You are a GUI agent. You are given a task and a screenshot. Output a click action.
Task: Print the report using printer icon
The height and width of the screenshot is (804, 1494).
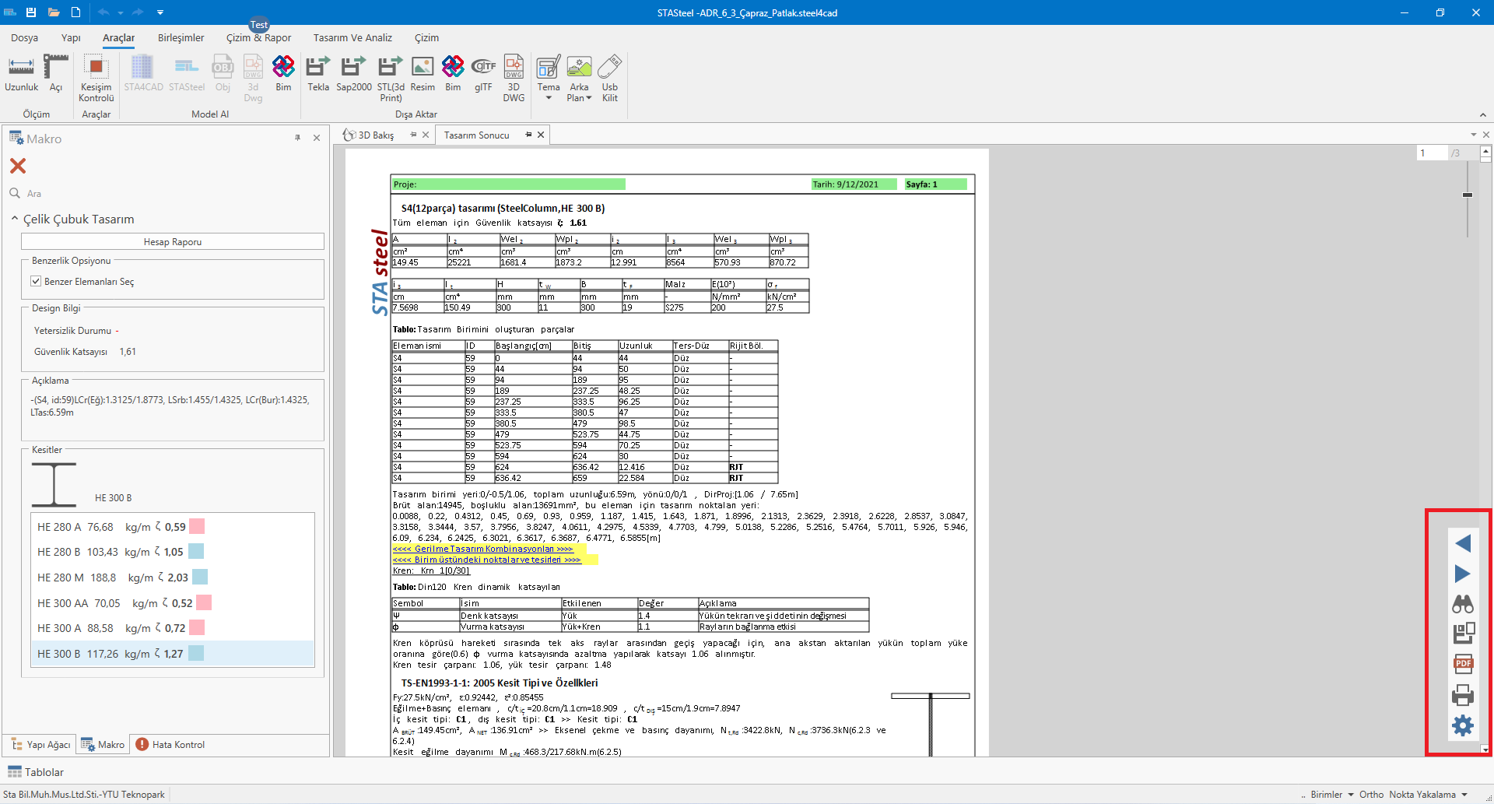point(1463,695)
